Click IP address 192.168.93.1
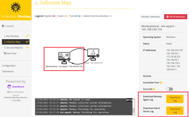 click(173, 60)
